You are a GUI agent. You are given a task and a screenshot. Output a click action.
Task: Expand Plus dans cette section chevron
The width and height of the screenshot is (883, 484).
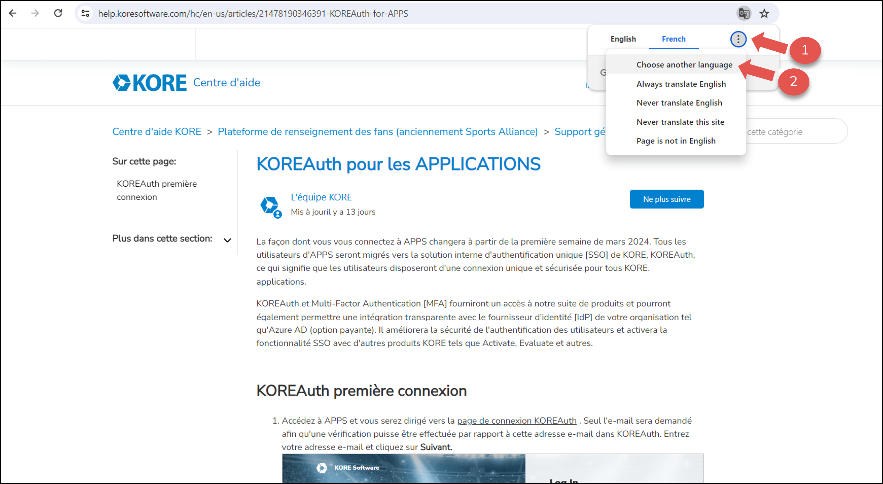click(227, 240)
